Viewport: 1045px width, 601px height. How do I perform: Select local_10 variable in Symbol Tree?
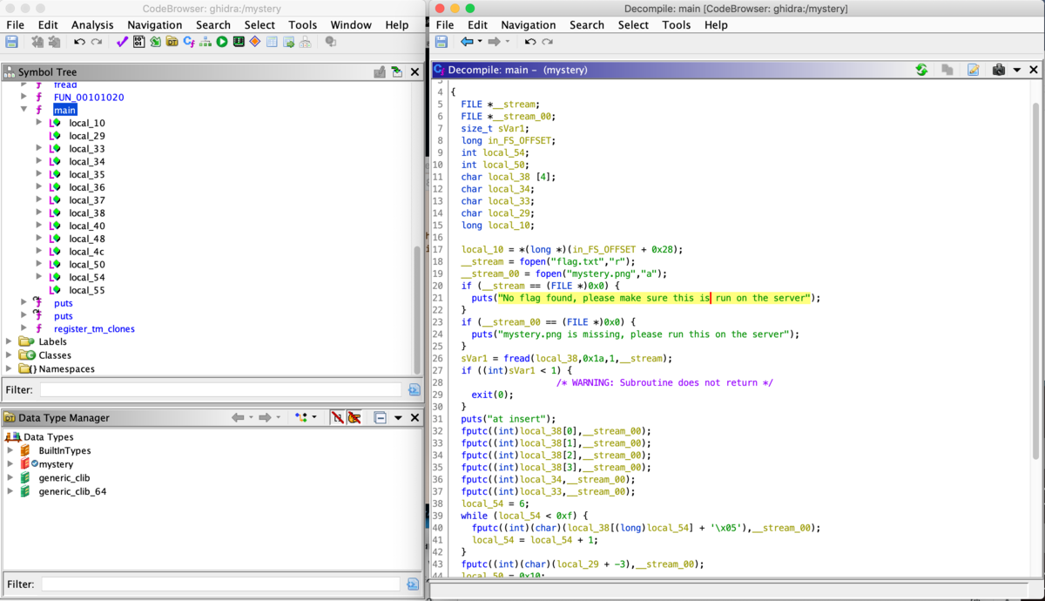[87, 124]
